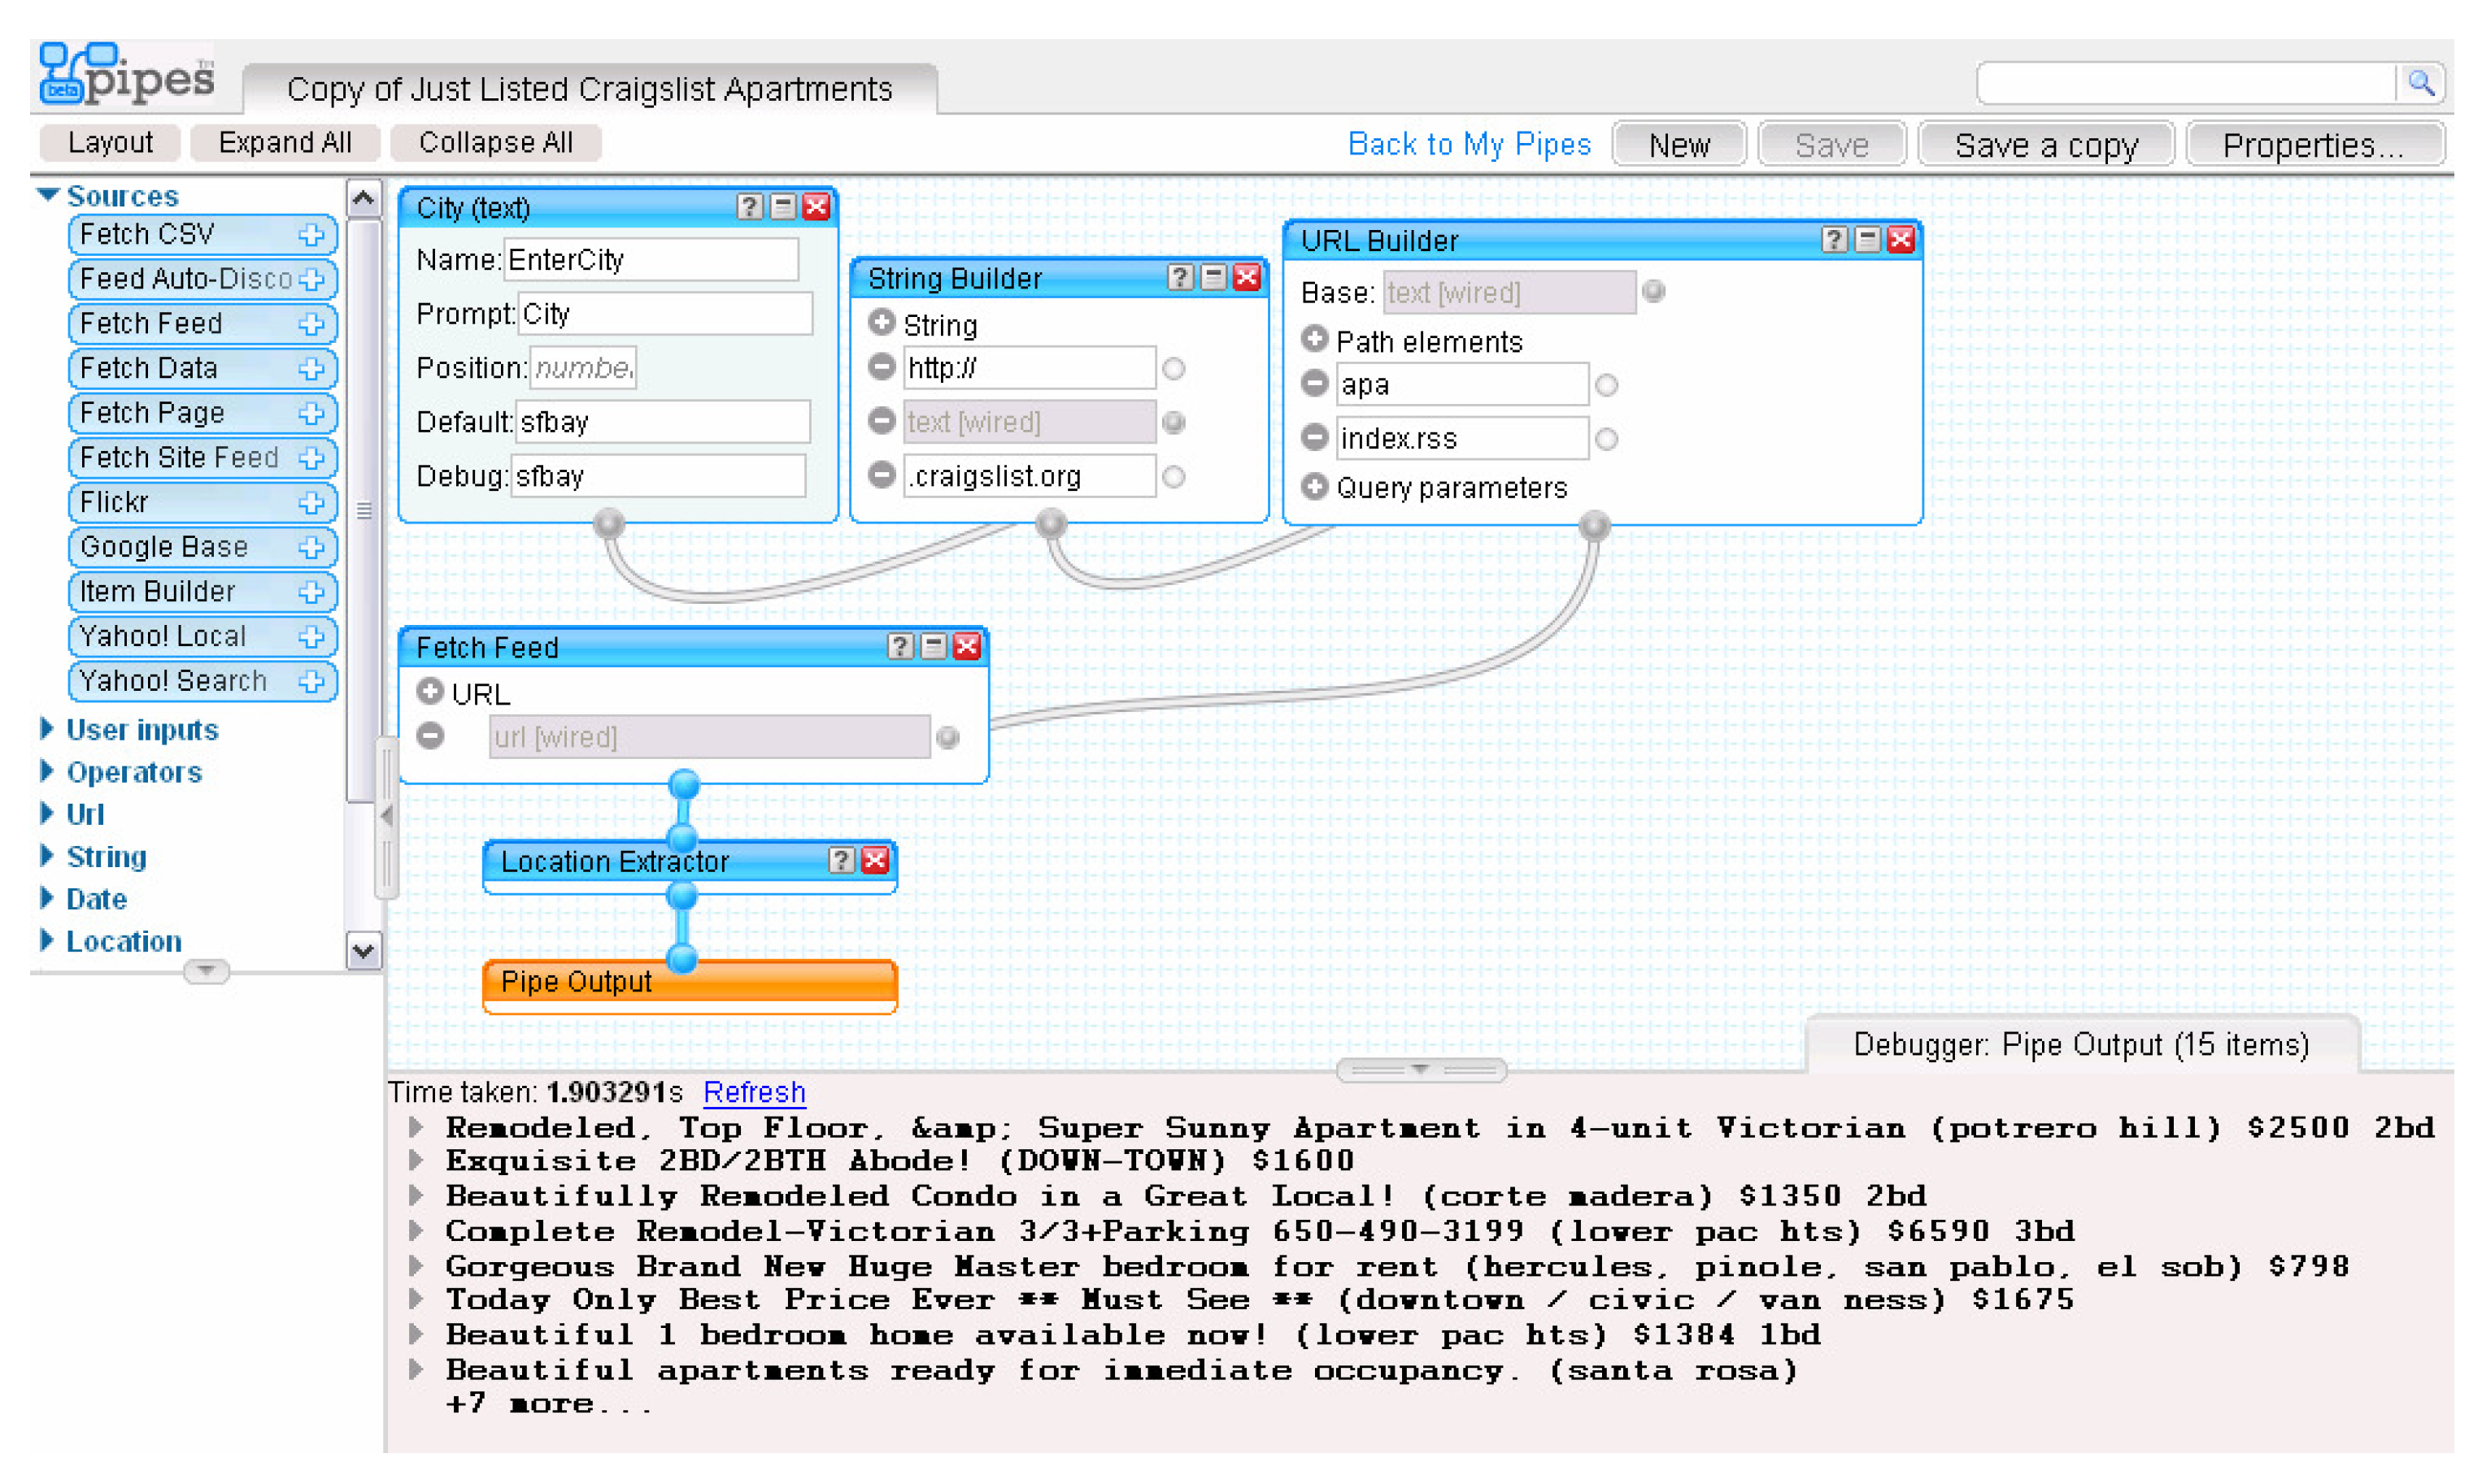Remove the index.rss path element
Screen dimensions: 2482x1484
click(x=1314, y=438)
